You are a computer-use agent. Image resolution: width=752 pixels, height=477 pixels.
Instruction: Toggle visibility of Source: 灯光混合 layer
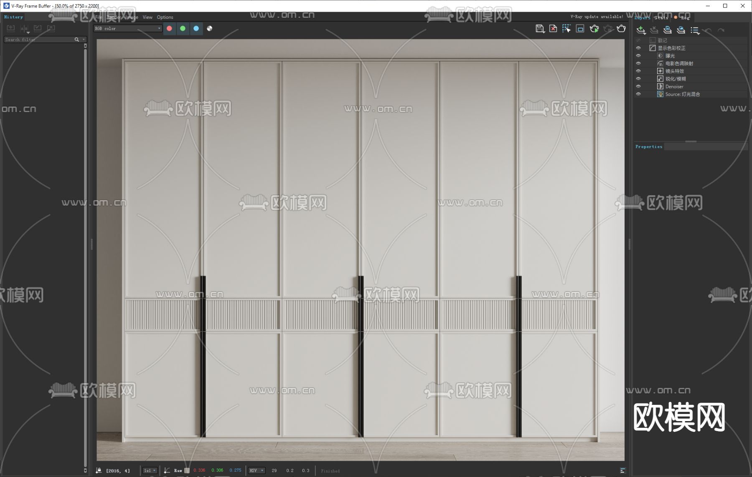click(638, 94)
